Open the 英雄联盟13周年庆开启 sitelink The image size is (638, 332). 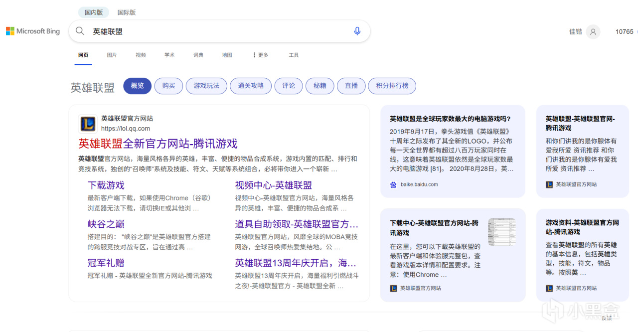(x=297, y=263)
